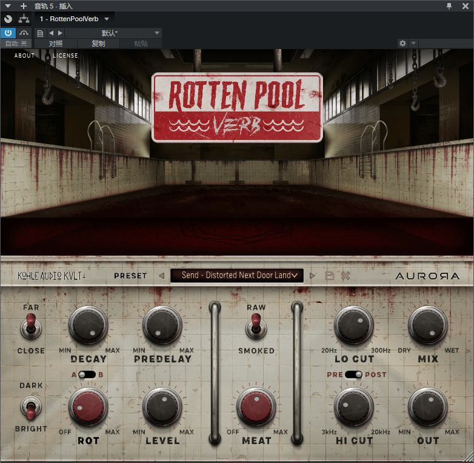Image resolution: width=474 pixels, height=463 pixels.
Task: Click the CLOSE label under lever
Action: point(31,351)
